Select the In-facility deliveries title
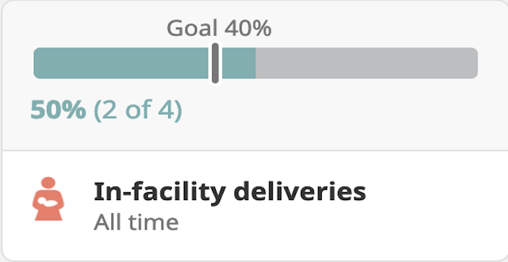The image size is (508, 262). coord(229,191)
